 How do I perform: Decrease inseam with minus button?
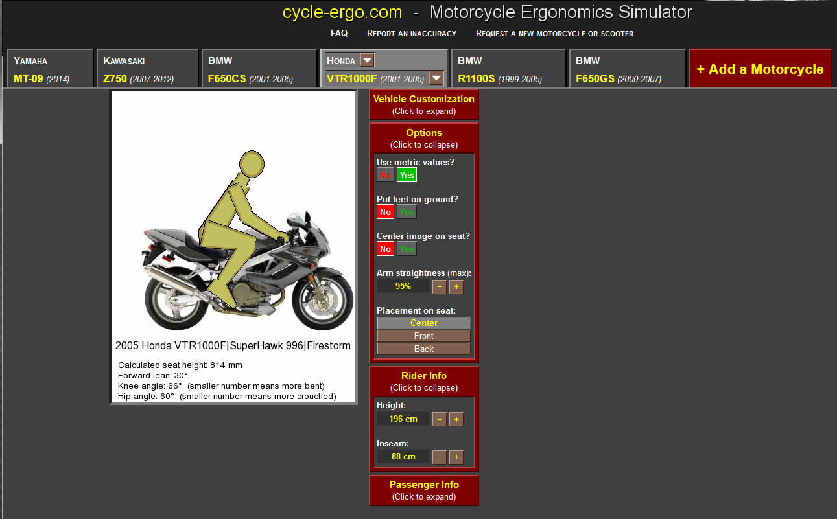point(439,457)
